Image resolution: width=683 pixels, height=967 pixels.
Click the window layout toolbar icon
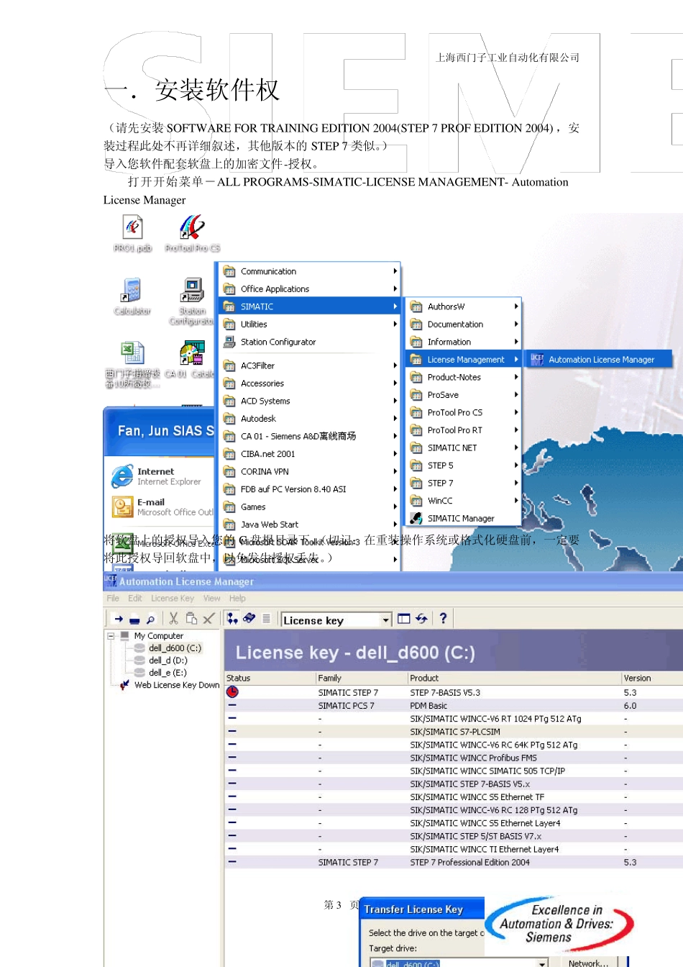tap(404, 619)
